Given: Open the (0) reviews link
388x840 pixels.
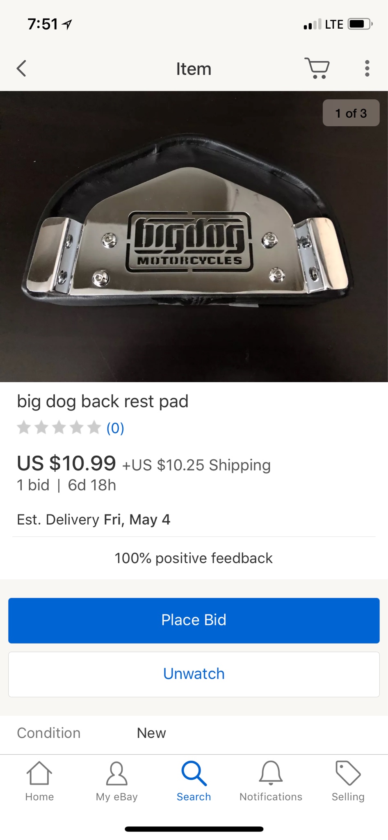Looking at the screenshot, I should [115, 428].
